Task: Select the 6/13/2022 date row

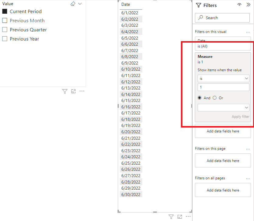Action: 131,88
